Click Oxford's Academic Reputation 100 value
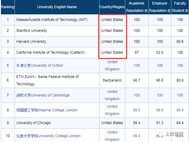Screen dimensions: 189x142 click(x=137, y=66)
